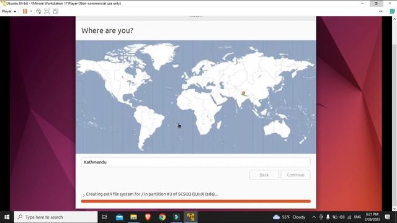The width and height of the screenshot is (397, 223).
Task: Open network status in system tray
Action: click(x=349, y=217)
